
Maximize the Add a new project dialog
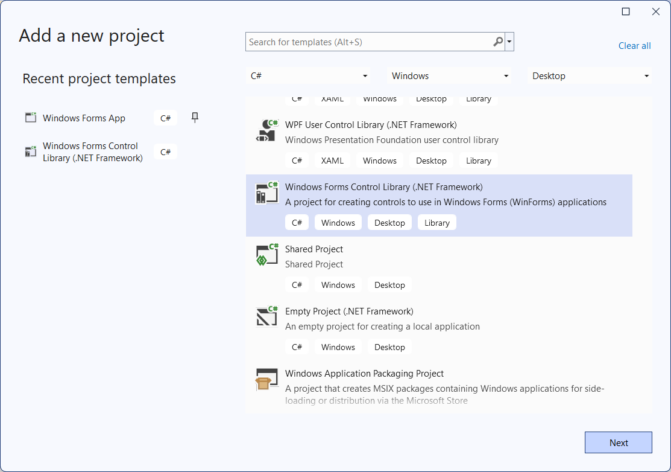[x=626, y=11]
